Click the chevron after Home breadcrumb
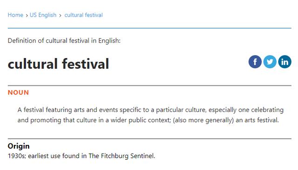The image size is (298, 170). click(27, 15)
